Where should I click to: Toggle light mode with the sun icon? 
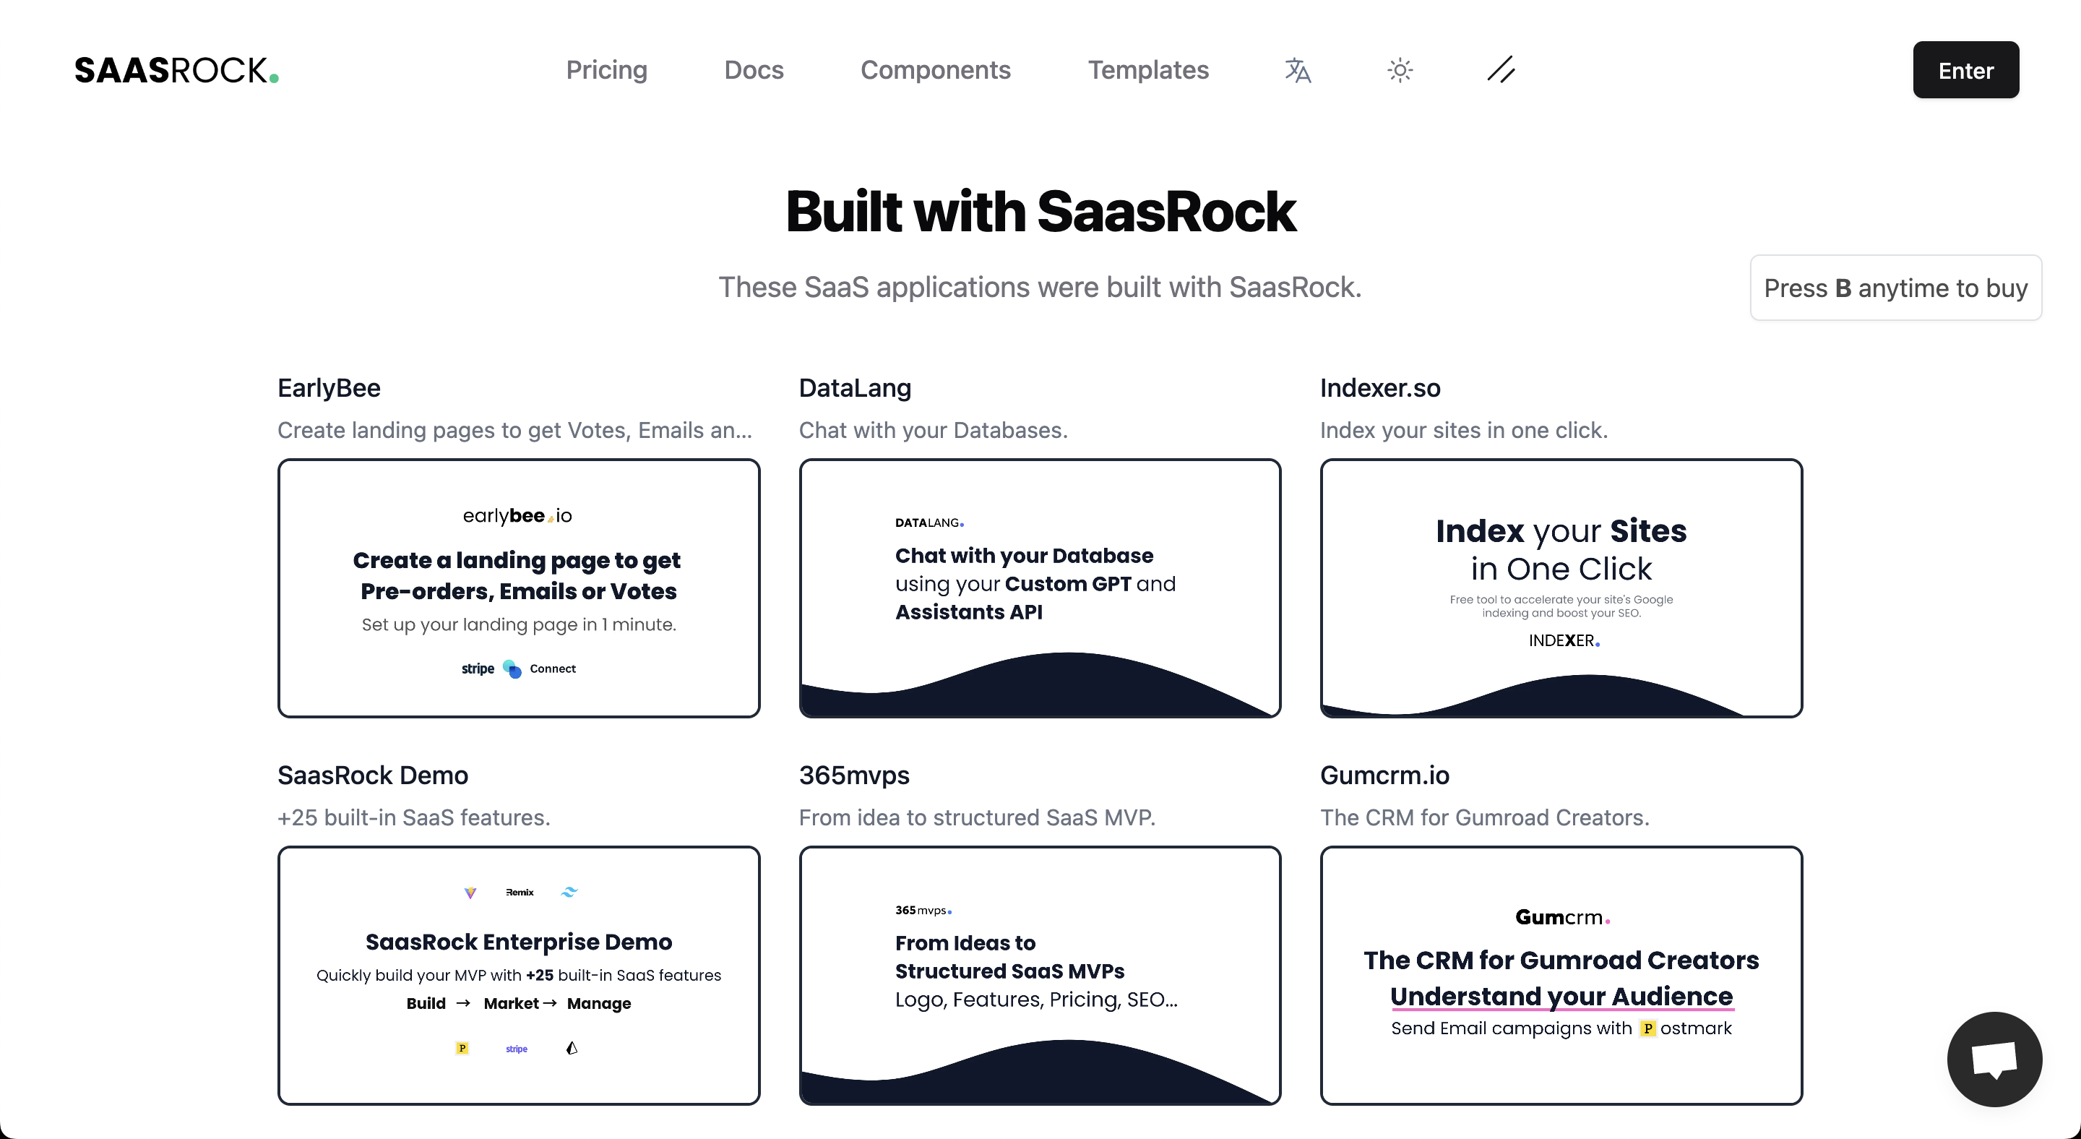(1400, 70)
